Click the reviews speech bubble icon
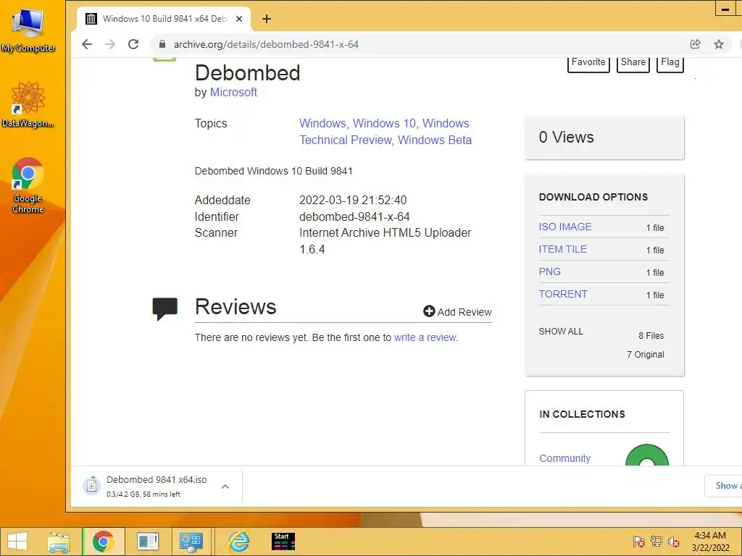The height and width of the screenshot is (556, 742). [x=164, y=308]
